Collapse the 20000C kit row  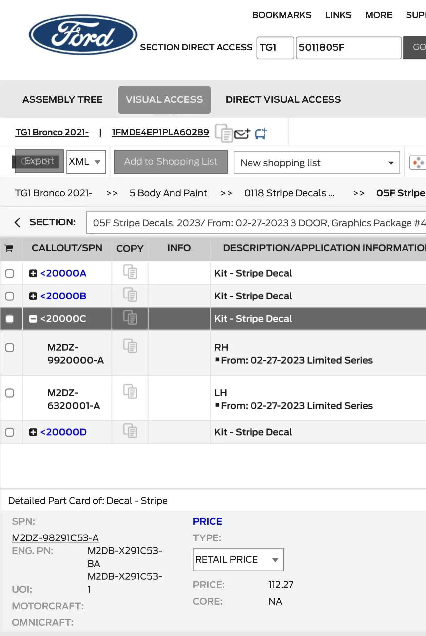pyautogui.click(x=33, y=319)
